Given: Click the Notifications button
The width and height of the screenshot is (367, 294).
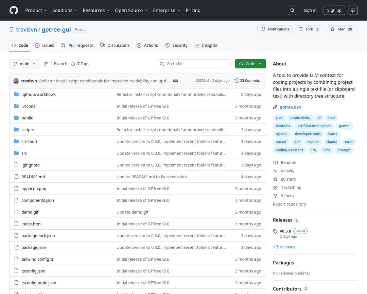Looking at the screenshot, I should [x=275, y=29].
